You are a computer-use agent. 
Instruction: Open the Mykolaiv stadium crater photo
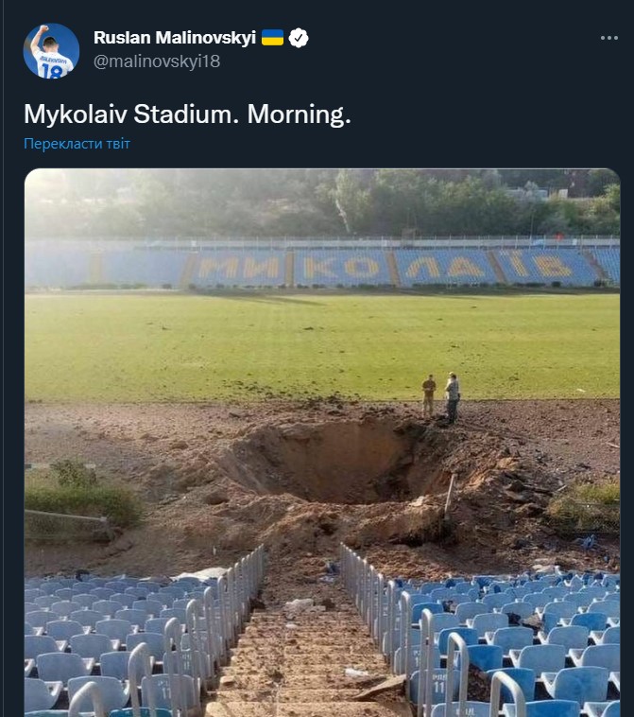(322, 443)
